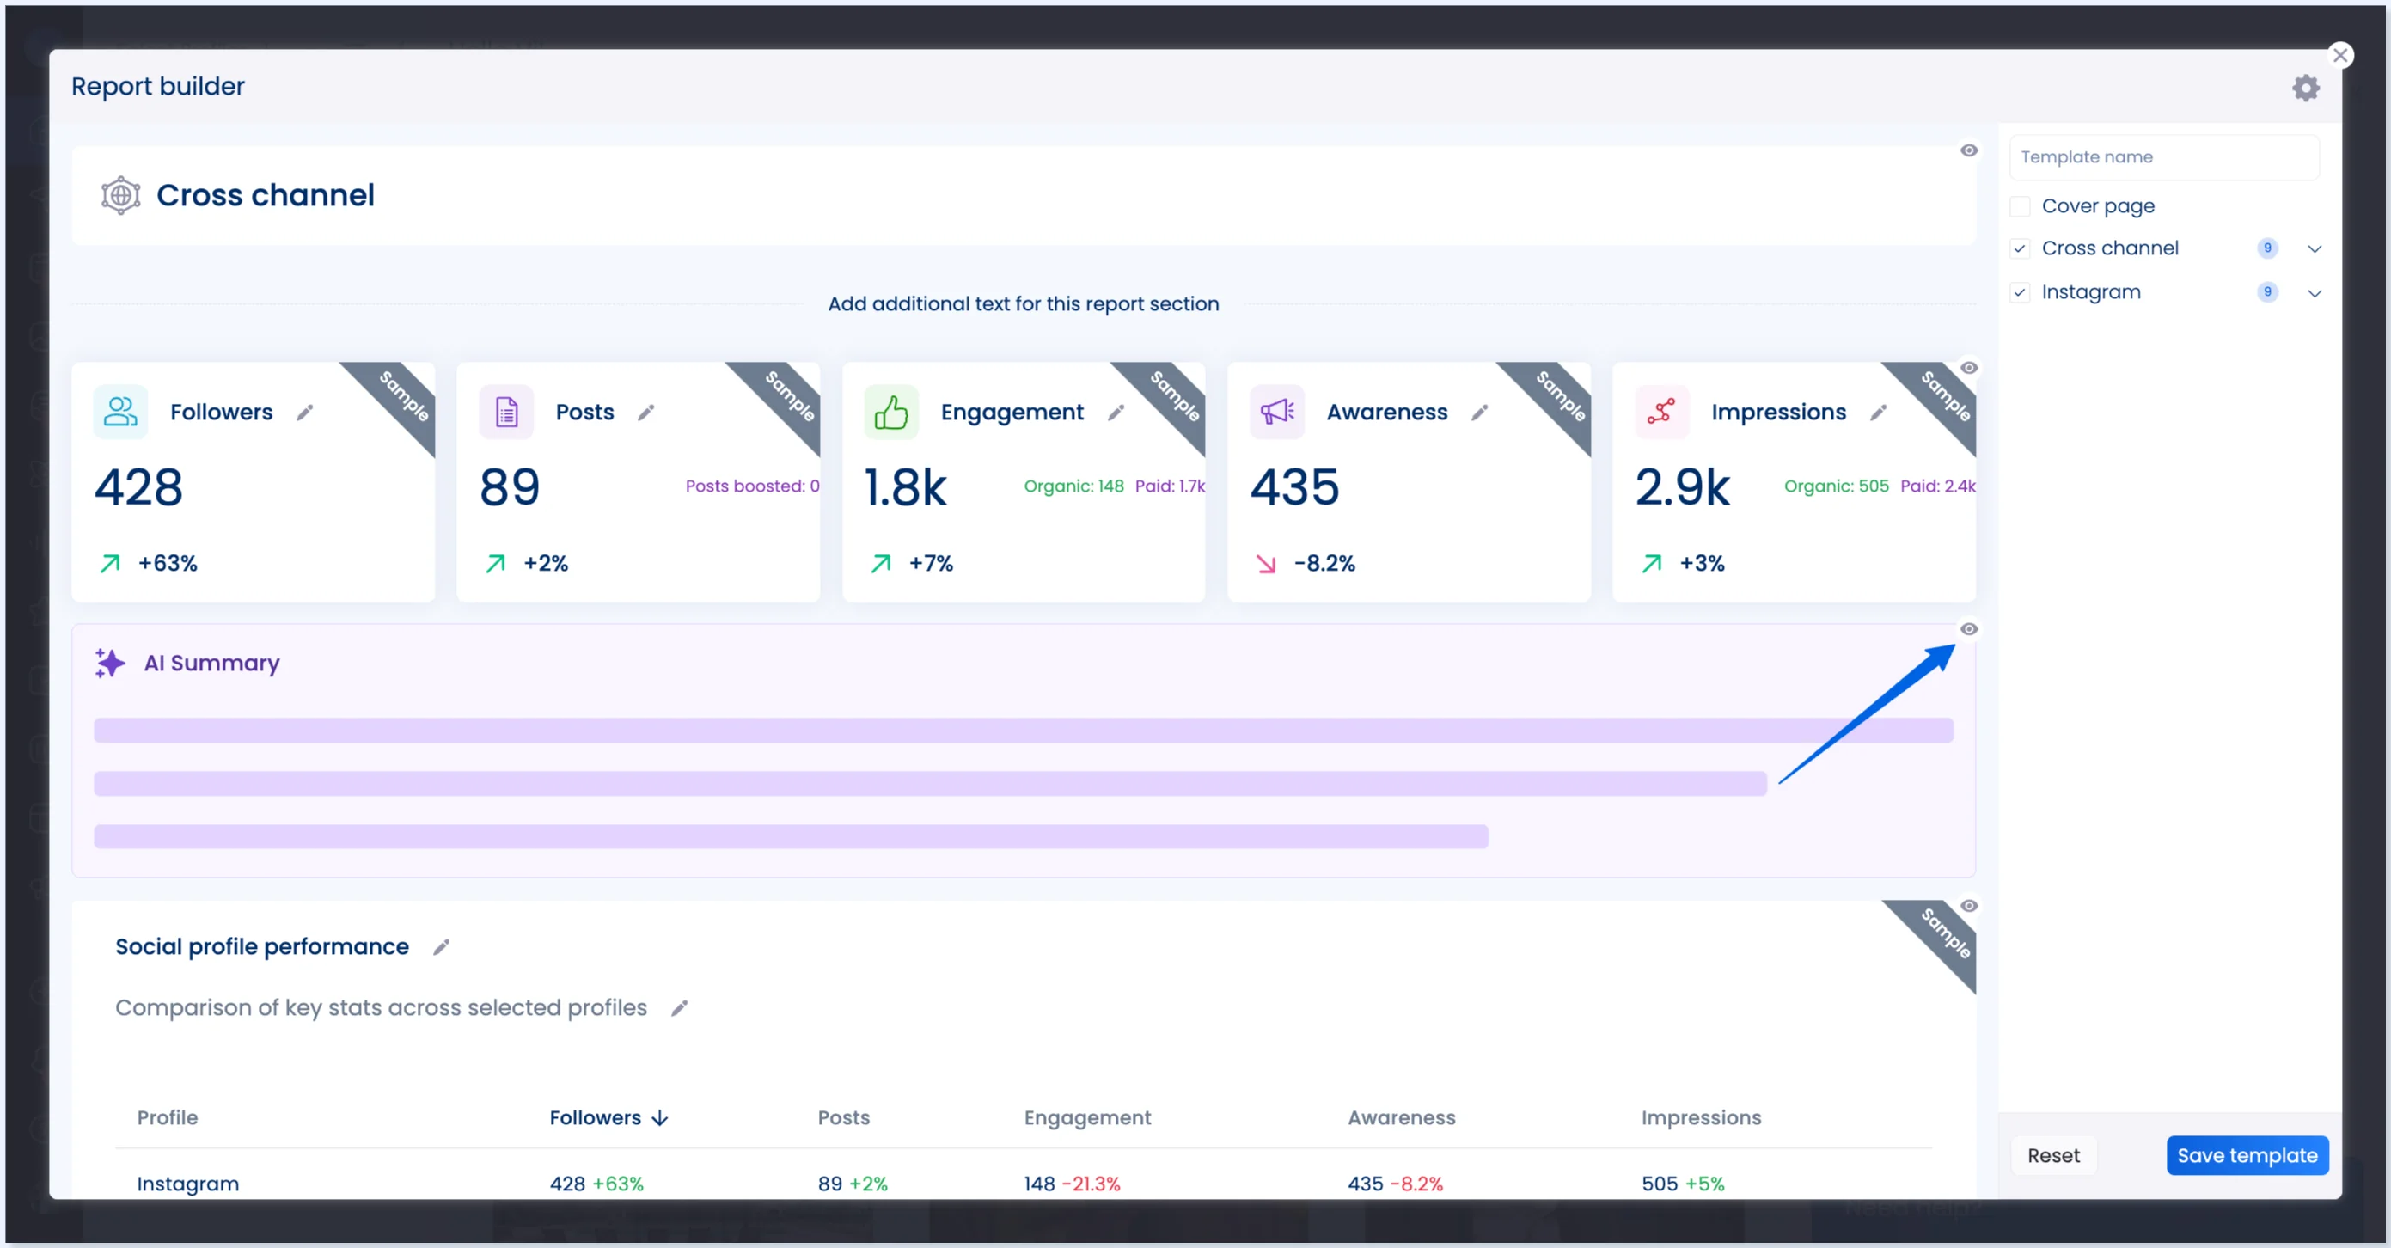Open report builder settings gear

coord(2306,88)
